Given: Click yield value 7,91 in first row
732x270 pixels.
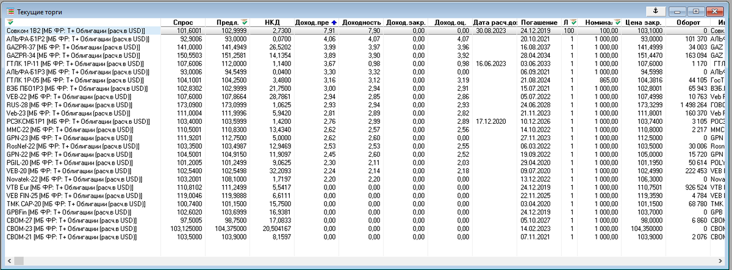Looking at the screenshot, I should 329,30.
